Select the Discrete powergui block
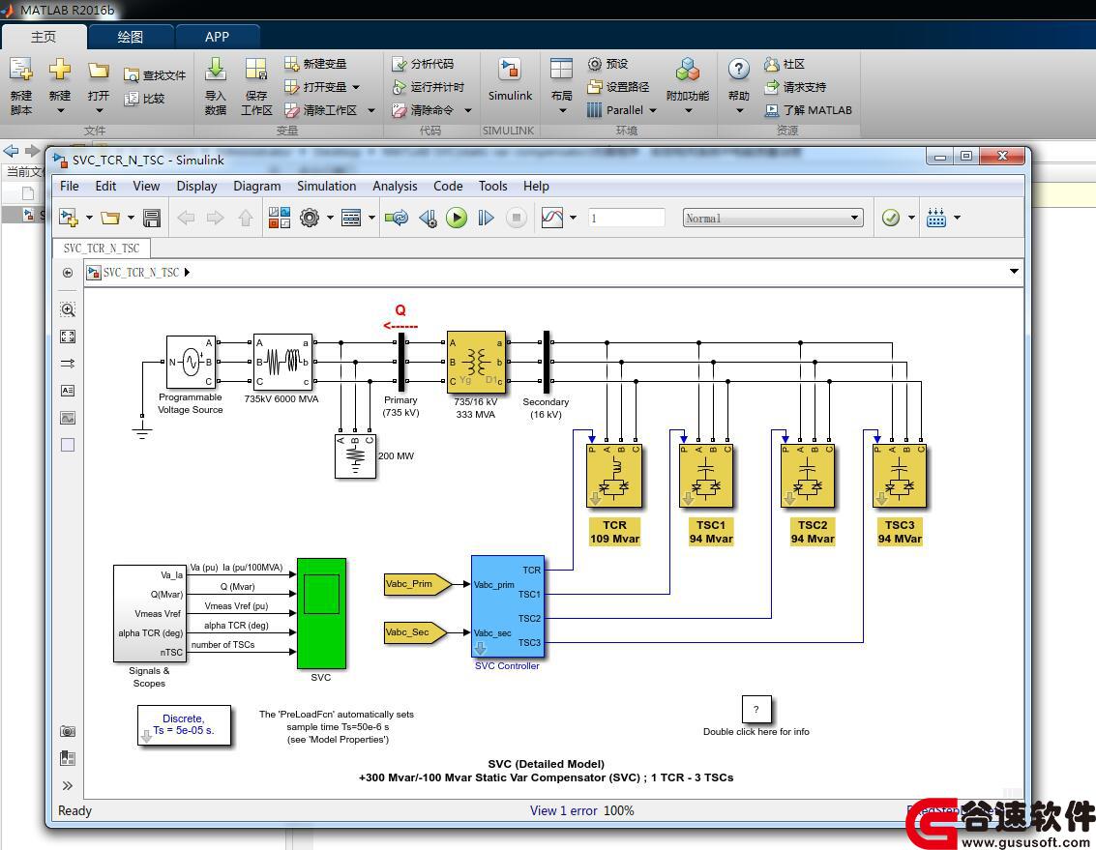 (184, 725)
